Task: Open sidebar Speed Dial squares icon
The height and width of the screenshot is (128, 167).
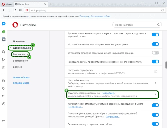Action: tap(4, 80)
